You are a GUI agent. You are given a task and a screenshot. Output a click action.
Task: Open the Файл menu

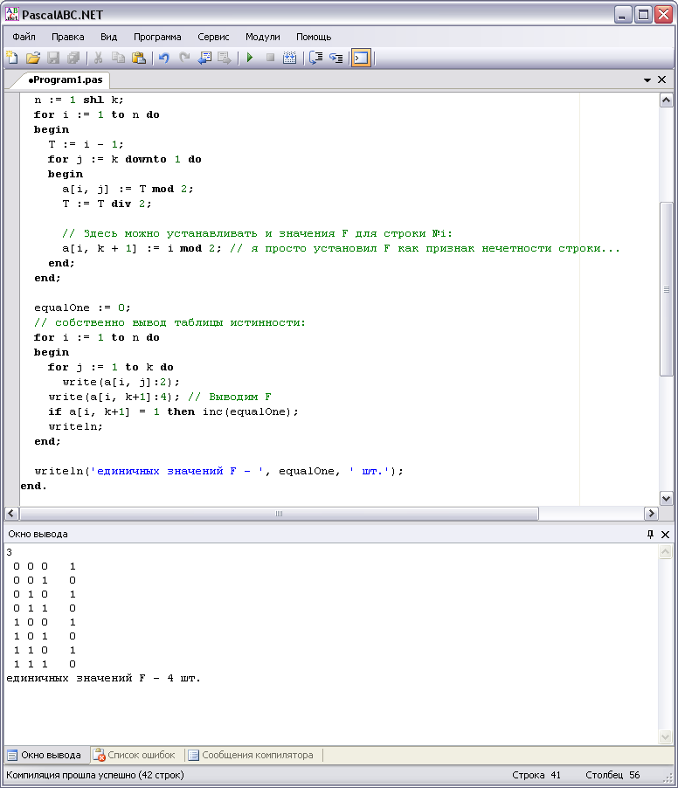coord(24,37)
